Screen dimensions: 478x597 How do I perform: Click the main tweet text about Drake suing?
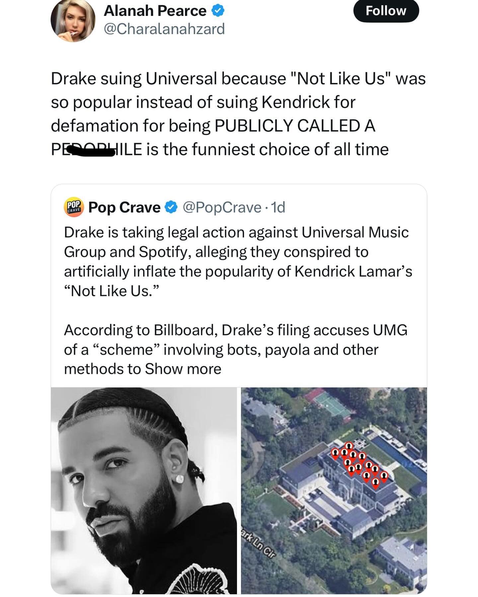(238, 114)
